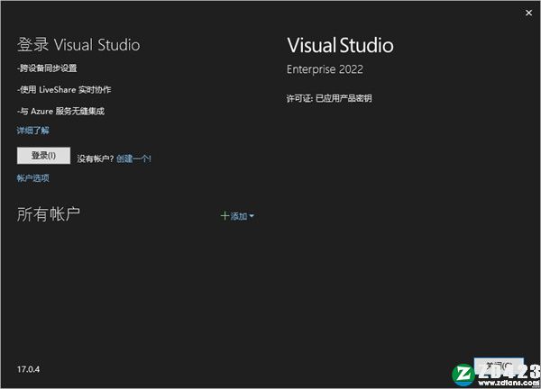Open the 帐户选项 account options link
Screen dimensions: 541x389
[33, 178]
